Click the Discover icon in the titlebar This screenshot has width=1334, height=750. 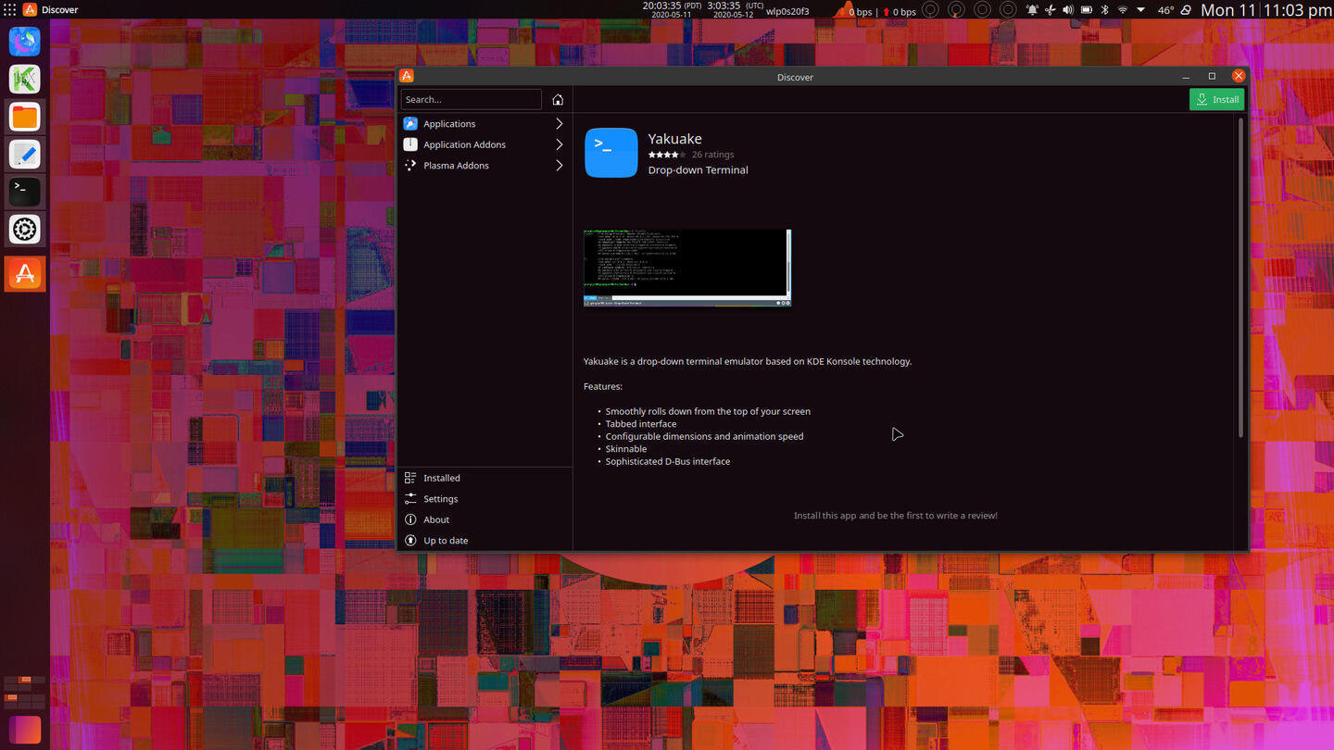click(407, 77)
